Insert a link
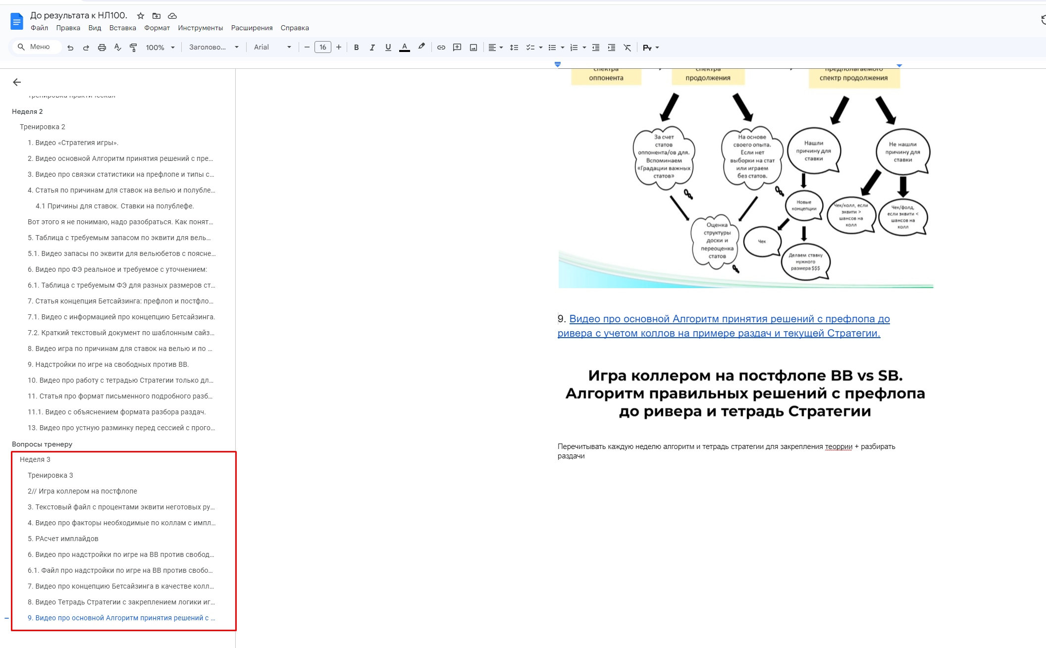 point(441,48)
